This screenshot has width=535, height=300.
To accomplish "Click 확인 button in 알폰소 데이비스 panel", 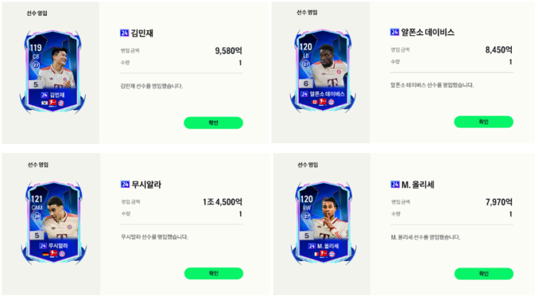I will 483,122.
